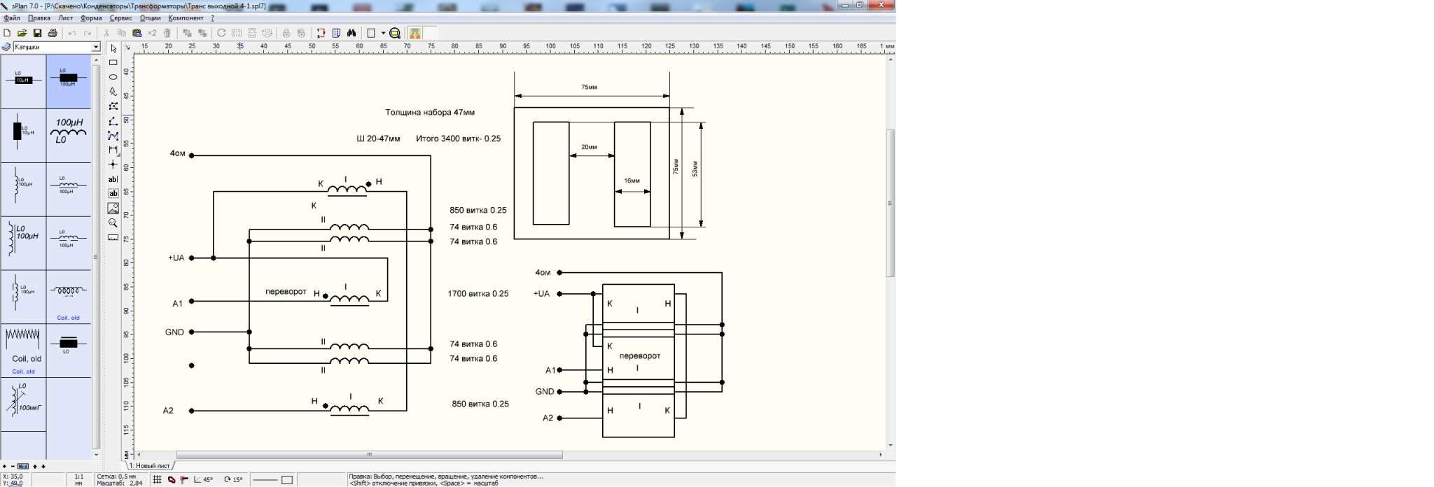Click the line style preview in status bar
Screen dimensions: 1434x487
[265, 480]
